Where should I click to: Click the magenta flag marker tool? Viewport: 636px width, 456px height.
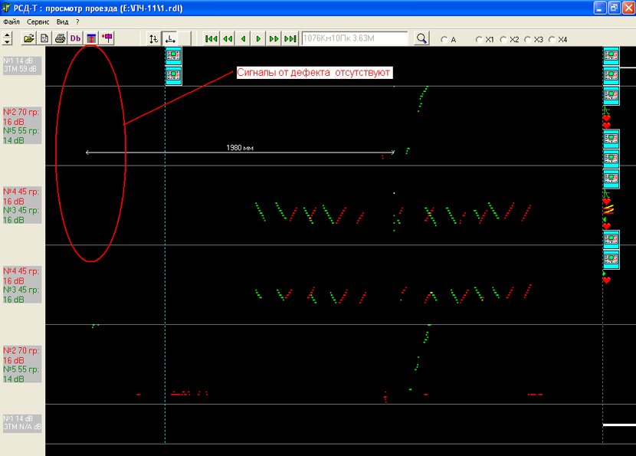pos(107,38)
